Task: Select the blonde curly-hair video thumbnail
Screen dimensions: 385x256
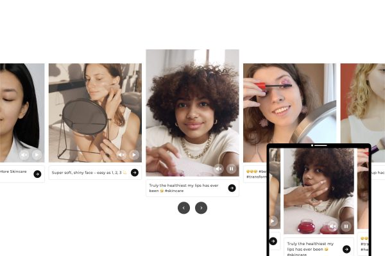Action: [x=363, y=103]
